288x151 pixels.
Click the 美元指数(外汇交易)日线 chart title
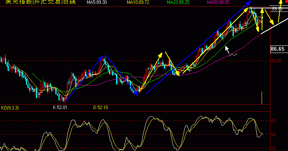pyautogui.click(x=40, y=2)
